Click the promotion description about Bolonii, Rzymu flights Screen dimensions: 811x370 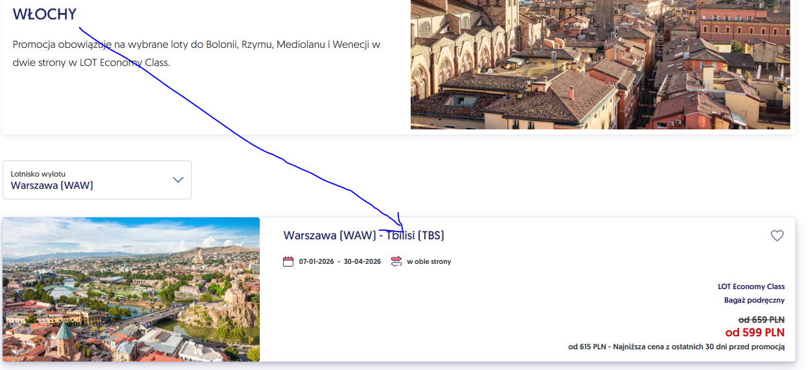pyautogui.click(x=196, y=54)
